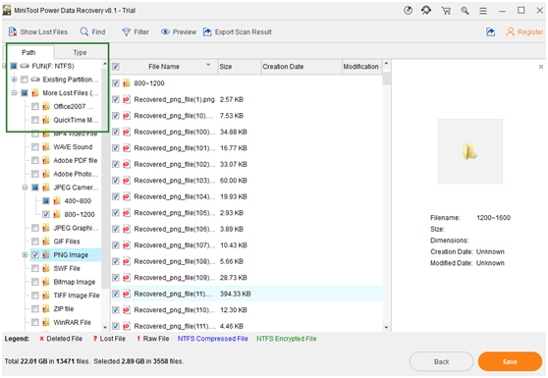The height and width of the screenshot is (378, 548).
Task: Check the Office2007 folder checkbox
Action: (x=35, y=107)
